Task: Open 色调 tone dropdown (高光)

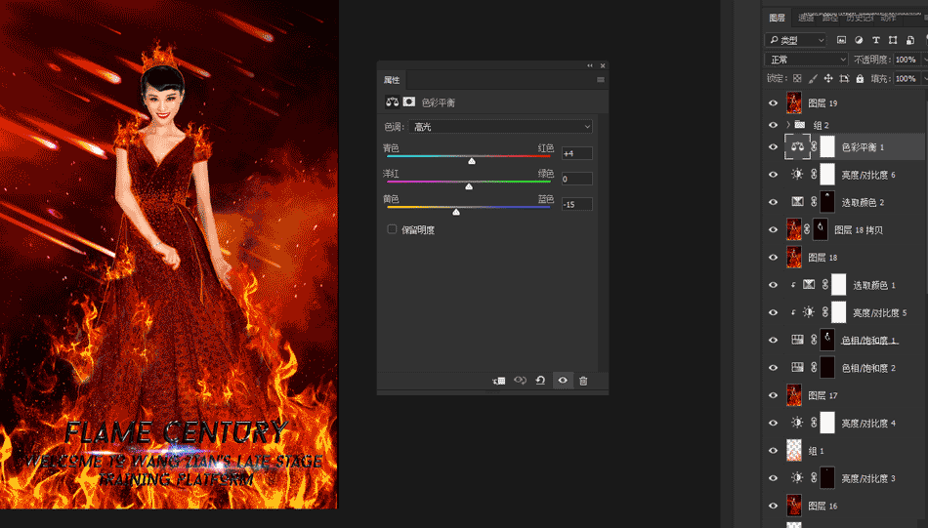Action: pos(500,127)
